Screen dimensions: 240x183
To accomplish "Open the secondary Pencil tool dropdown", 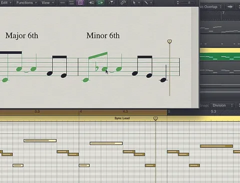I will point(148,2).
